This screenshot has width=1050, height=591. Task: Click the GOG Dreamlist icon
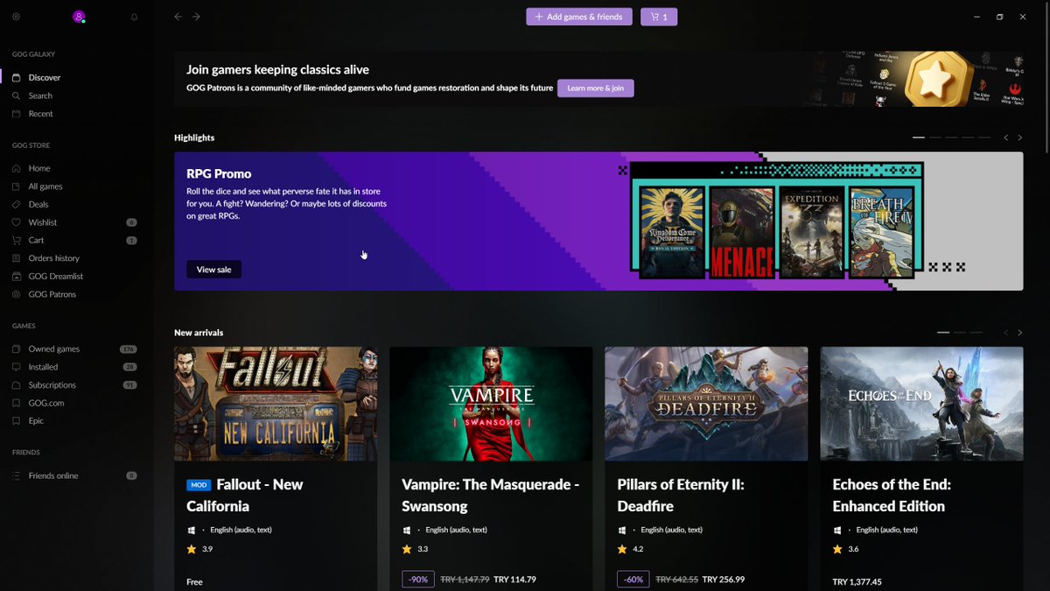pos(17,276)
